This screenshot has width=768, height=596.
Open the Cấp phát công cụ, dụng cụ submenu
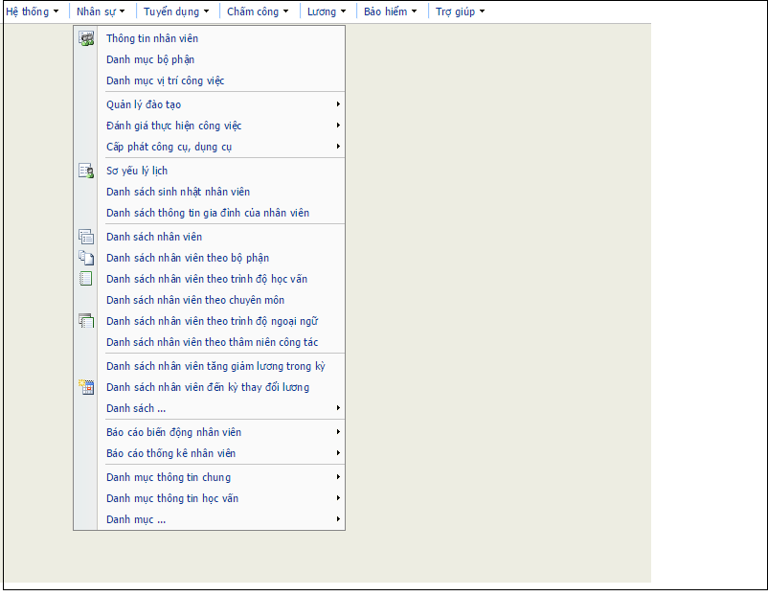338,147
